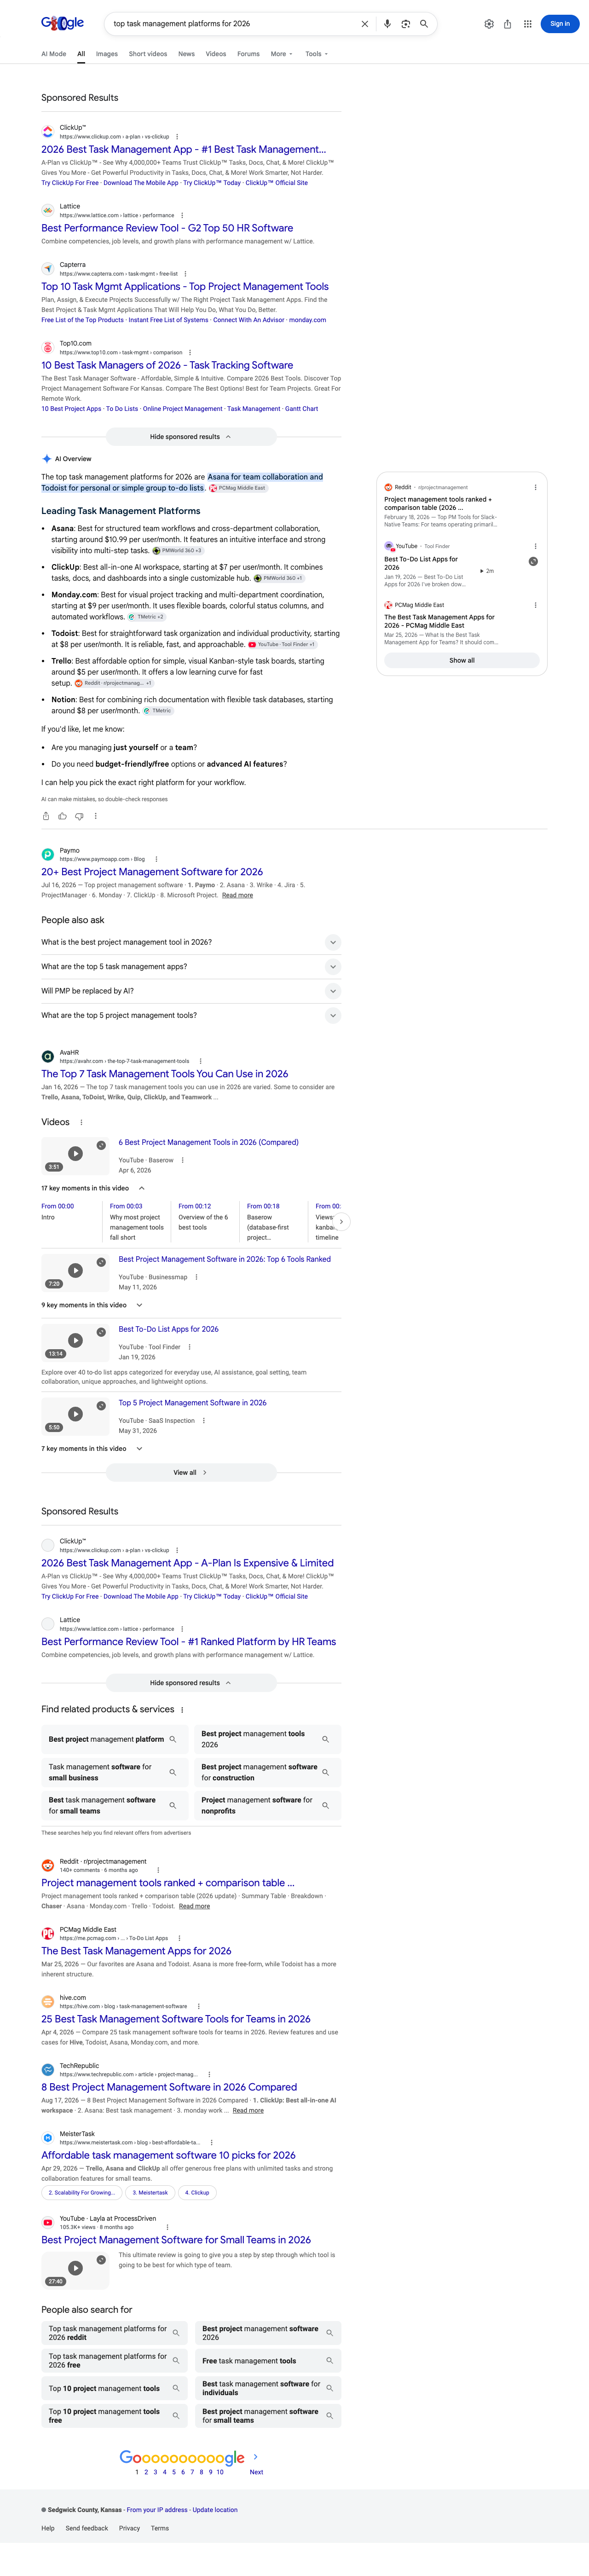This screenshot has width=589, height=2576.
Task: Click Show all sources button
Action: coord(462,660)
